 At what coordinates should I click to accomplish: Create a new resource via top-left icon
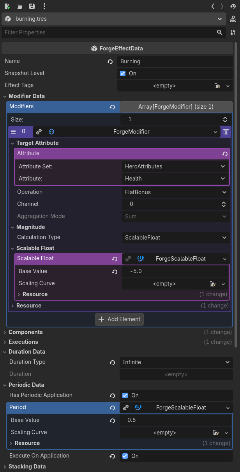(x=7, y=6)
